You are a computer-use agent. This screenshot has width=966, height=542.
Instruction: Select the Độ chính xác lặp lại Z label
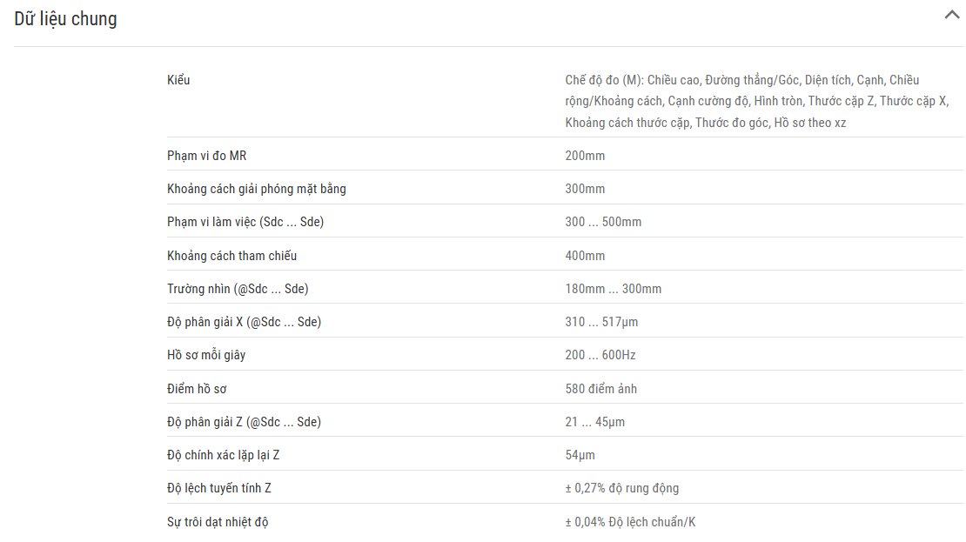click(x=223, y=455)
